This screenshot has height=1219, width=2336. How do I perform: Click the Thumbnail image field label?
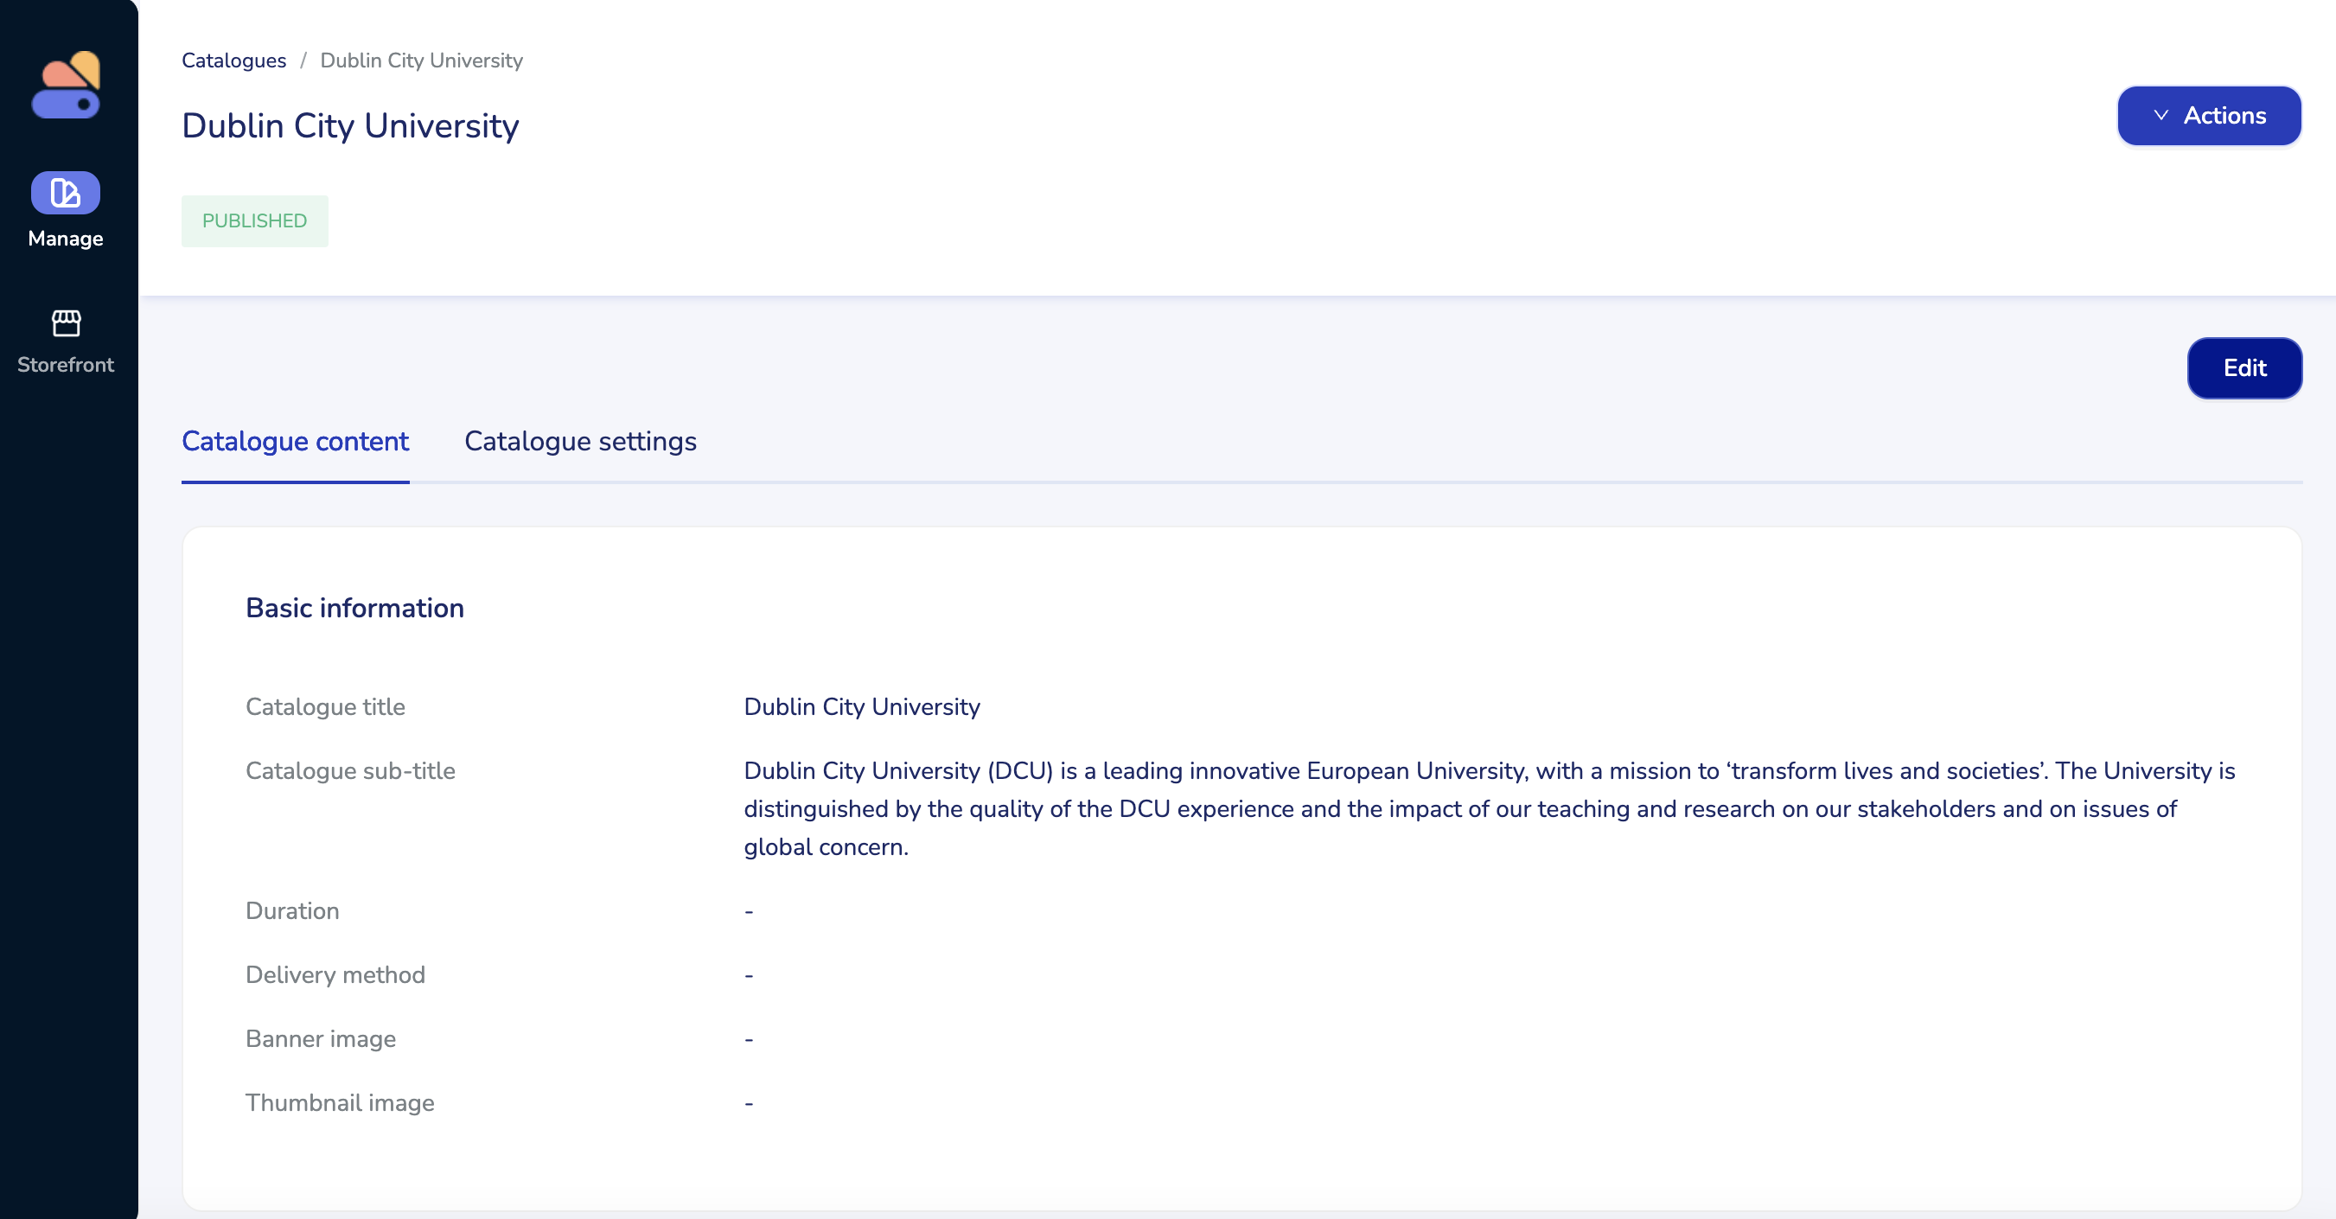point(339,1102)
